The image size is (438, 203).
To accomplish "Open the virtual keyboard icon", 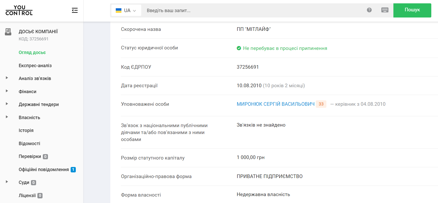I will [385, 10].
